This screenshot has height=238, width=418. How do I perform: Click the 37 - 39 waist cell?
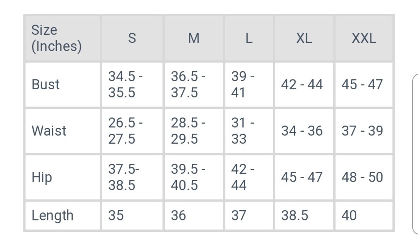pos(364,131)
